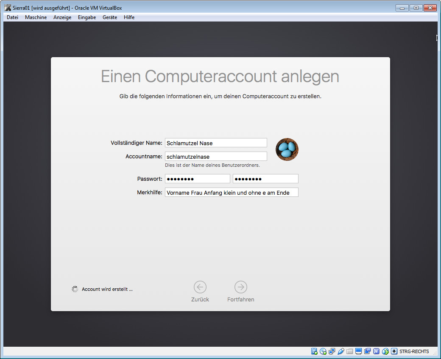441x359 pixels.
Task: Focus the Merkhilfe password hint field
Action: click(x=232, y=193)
